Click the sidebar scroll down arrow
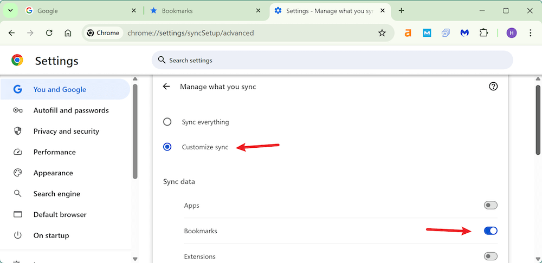The height and width of the screenshot is (263, 542). [x=135, y=259]
